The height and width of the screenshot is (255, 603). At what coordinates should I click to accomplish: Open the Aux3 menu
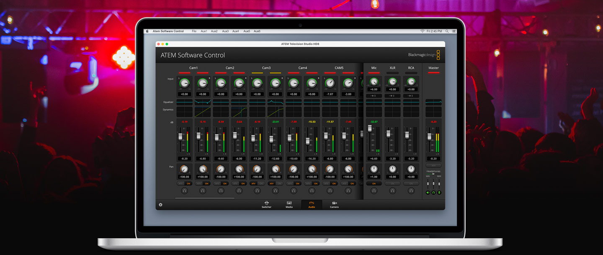tap(225, 31)
